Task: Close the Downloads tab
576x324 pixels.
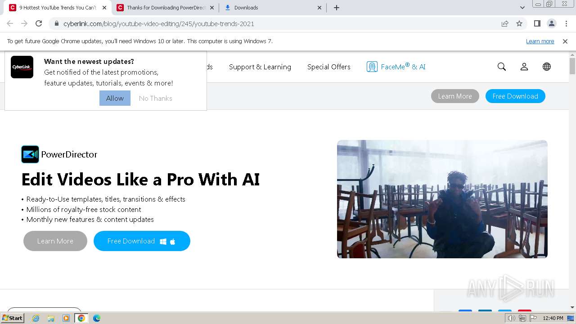Action: (319, 8)
